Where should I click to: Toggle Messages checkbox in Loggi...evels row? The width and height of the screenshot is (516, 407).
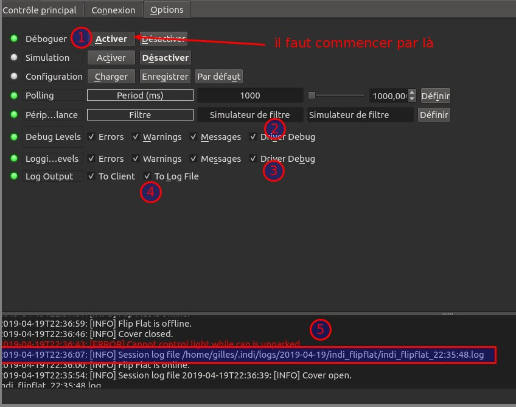(193, 159)
